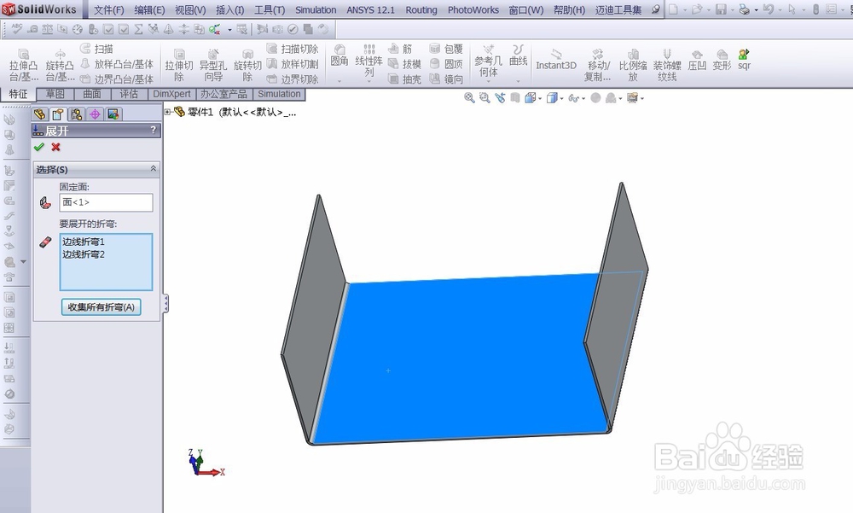Confirm the unfold with the green checkmark
The height and width of the screenshot is (513, 853).
38,147
